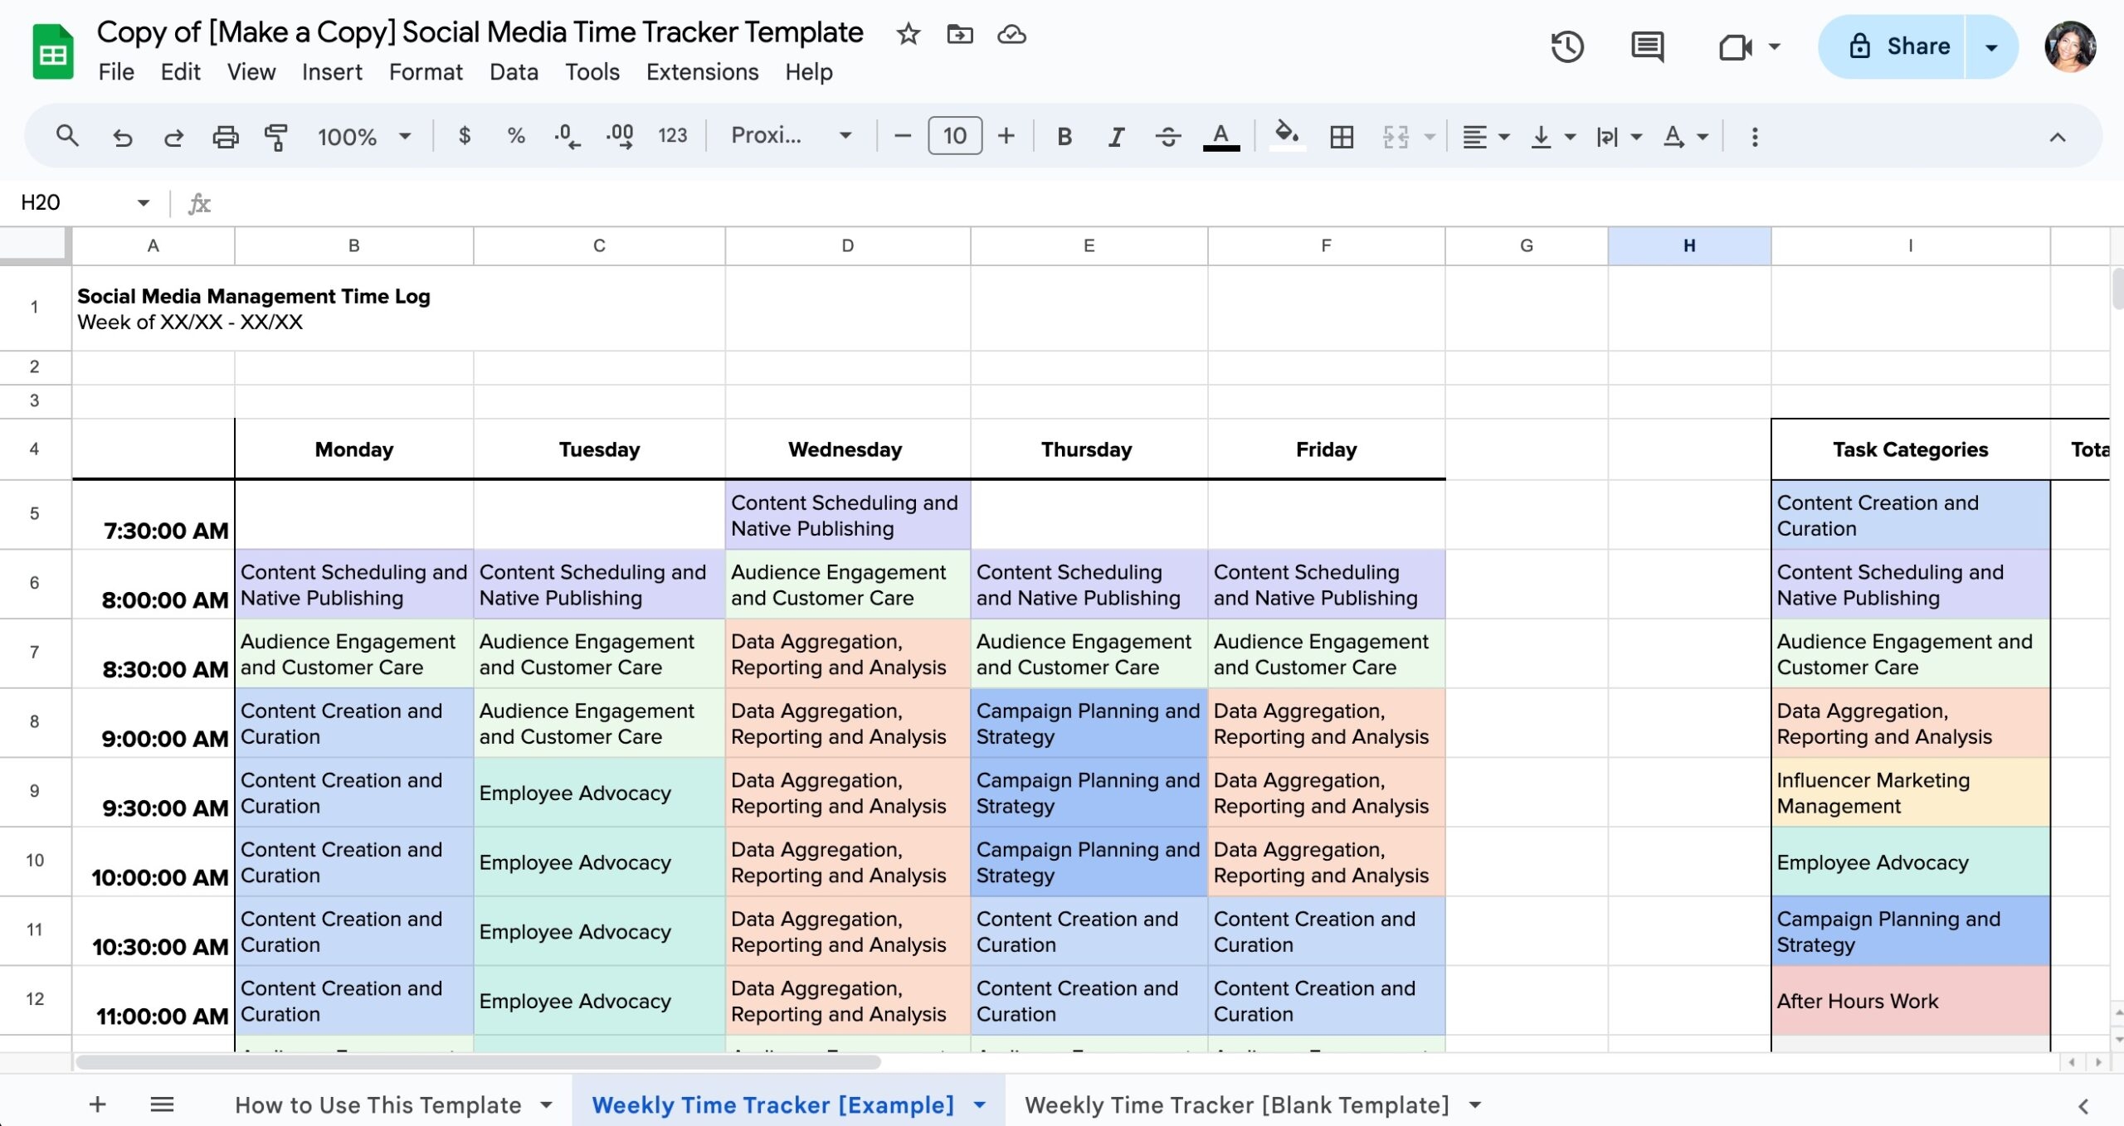Open the font selection dropdown
The image size is (2124, 1126).
click(x=788, y=136)
